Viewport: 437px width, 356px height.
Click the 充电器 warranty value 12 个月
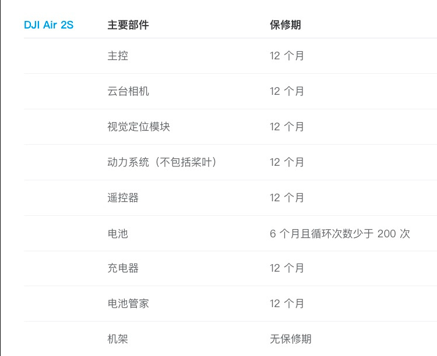click(287, 268)
